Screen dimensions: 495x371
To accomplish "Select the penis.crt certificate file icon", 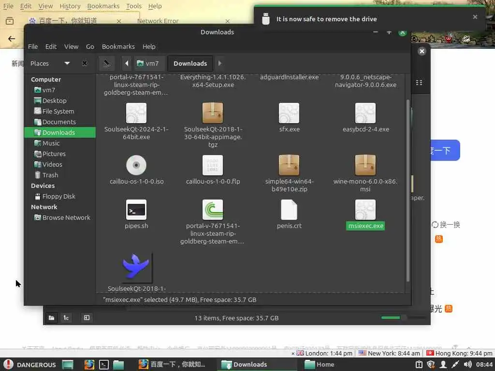I will pyautogui.click(x=289, y=210).
